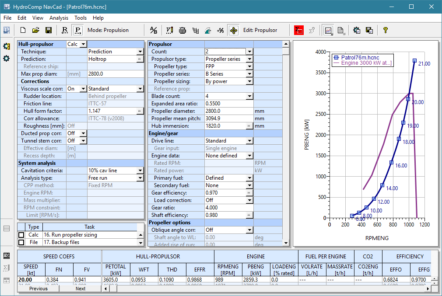Select the propulsor propeller icon
This screenshot has height=296, width=442.
coord(234,30)
